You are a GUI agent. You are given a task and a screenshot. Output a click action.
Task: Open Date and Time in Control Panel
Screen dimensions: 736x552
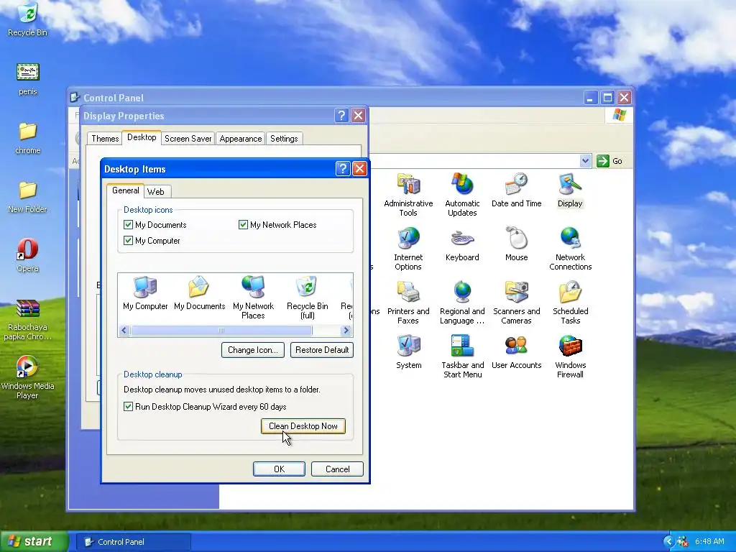click(x=516, y=190)
